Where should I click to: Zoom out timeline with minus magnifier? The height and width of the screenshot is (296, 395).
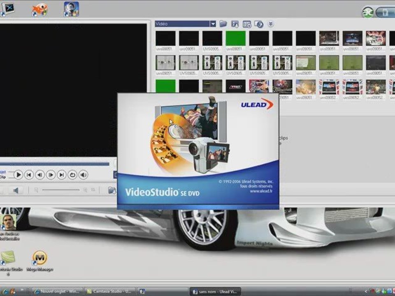[36, 190]
